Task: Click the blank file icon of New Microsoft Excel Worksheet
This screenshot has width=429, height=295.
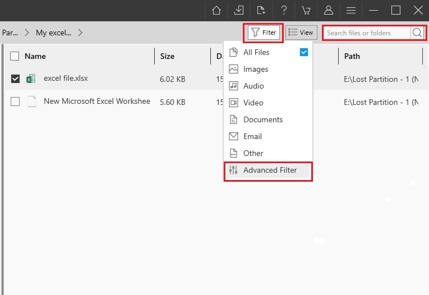Action: (32, 102)
